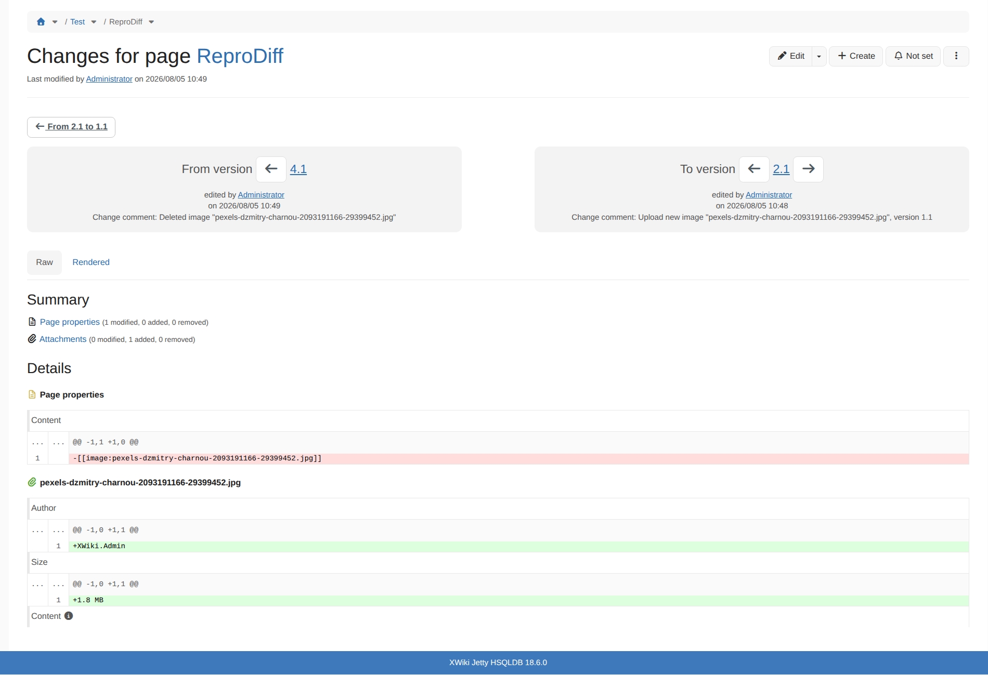
Task: Click the Create button
Action: 856,56
